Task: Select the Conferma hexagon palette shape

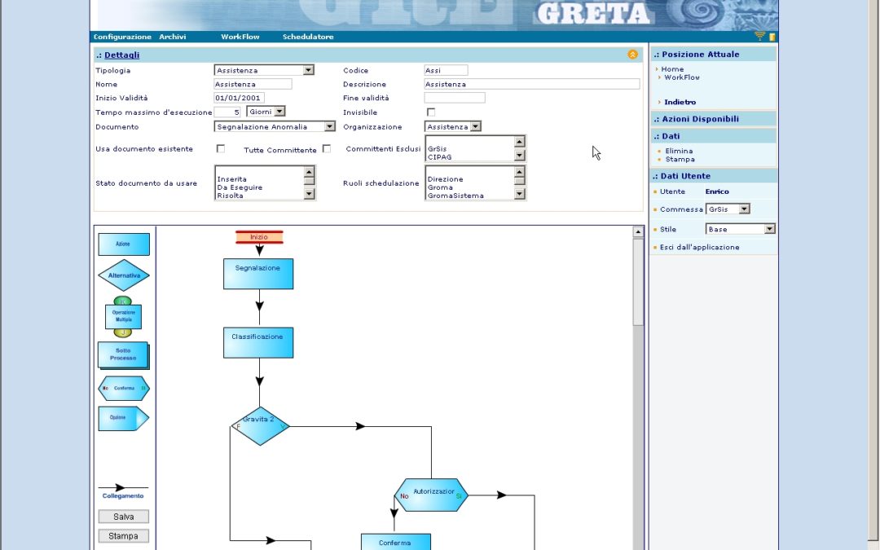Action: click(x=124, y=389)
